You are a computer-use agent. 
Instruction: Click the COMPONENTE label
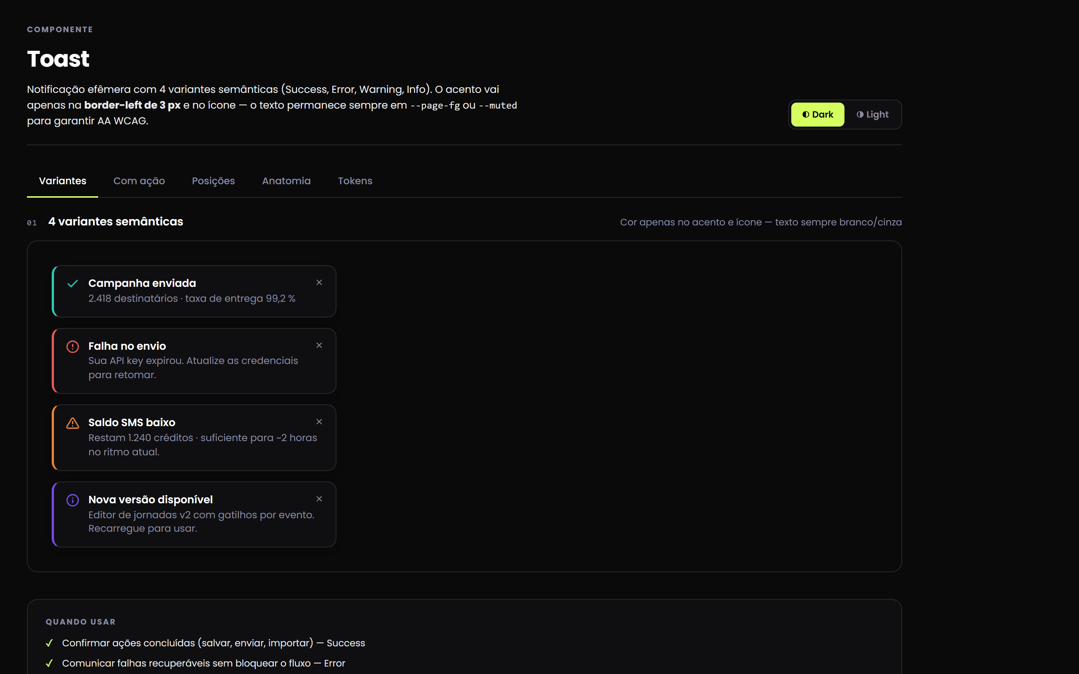[60, 30]
